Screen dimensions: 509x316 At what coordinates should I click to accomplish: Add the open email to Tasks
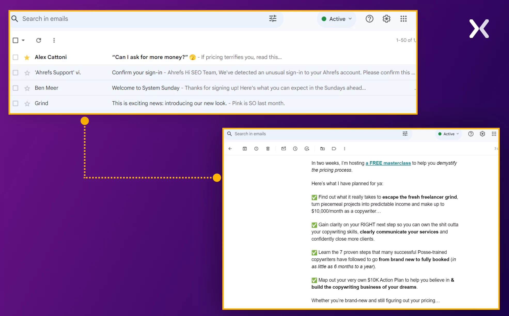(x=307, y=149)
